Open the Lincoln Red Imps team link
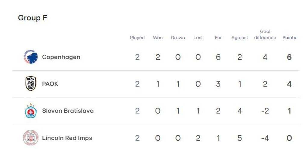The image size is (308, 168). click(67, 138)
